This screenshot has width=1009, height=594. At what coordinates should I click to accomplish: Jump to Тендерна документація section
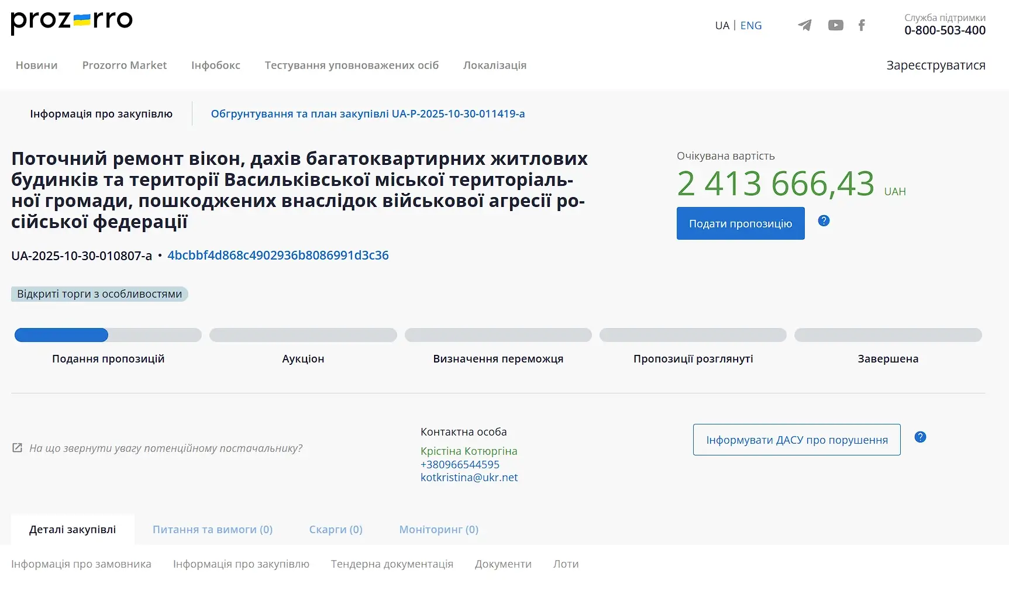click(x=392, y=564)
